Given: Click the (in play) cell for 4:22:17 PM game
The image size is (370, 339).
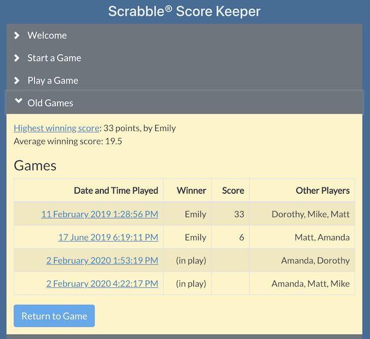Looking at the screenshot, I should tap(187, 283).
